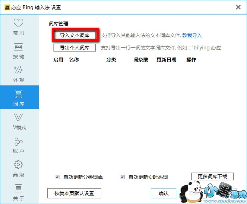Open the 账户 account icon
This screenshot has height=204, width=247.
point(19,142)
